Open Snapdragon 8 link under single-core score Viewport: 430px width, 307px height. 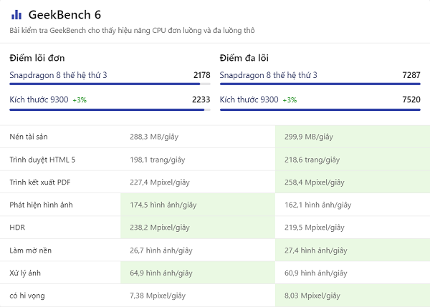tap(59, 75)
